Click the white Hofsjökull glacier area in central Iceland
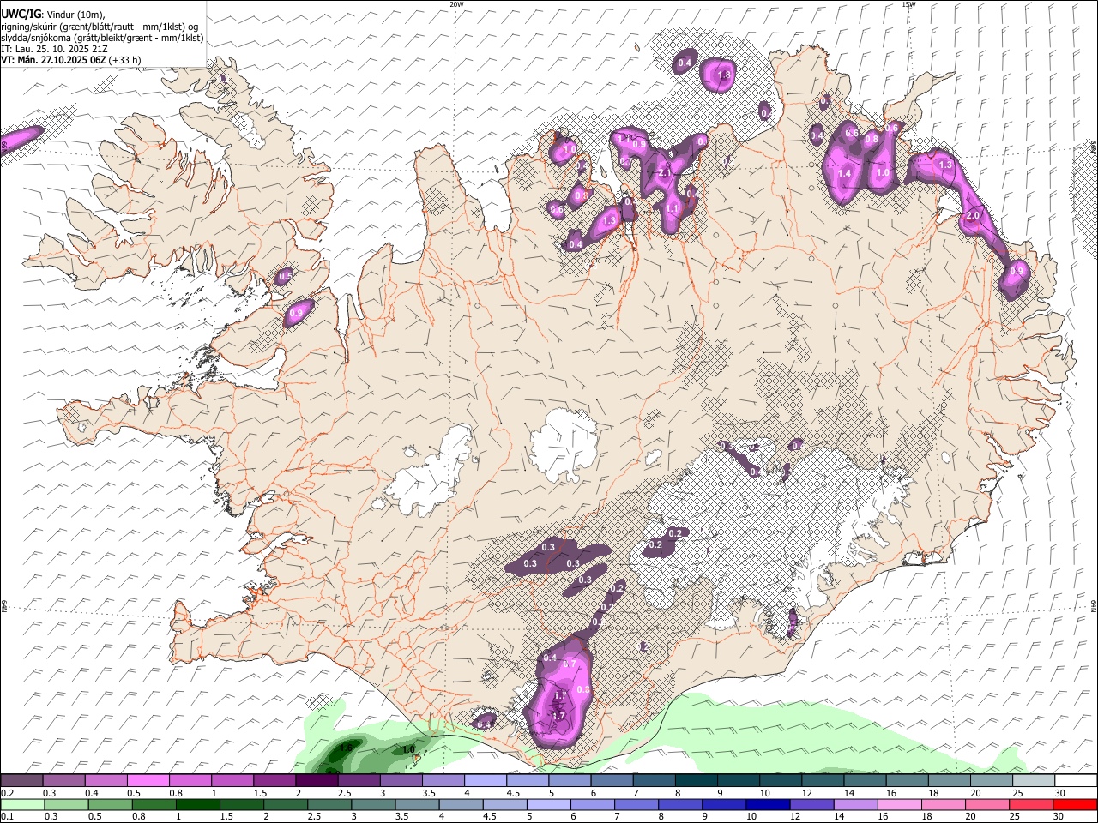1098x823 pixels. pyautogui.click(x=564, y=444)
